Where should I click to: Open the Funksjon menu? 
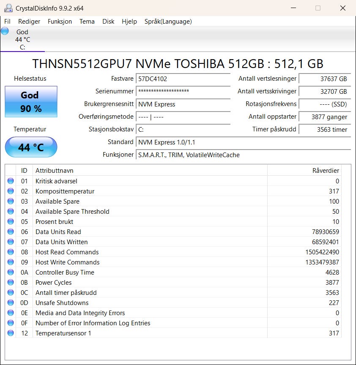[60, 22]
